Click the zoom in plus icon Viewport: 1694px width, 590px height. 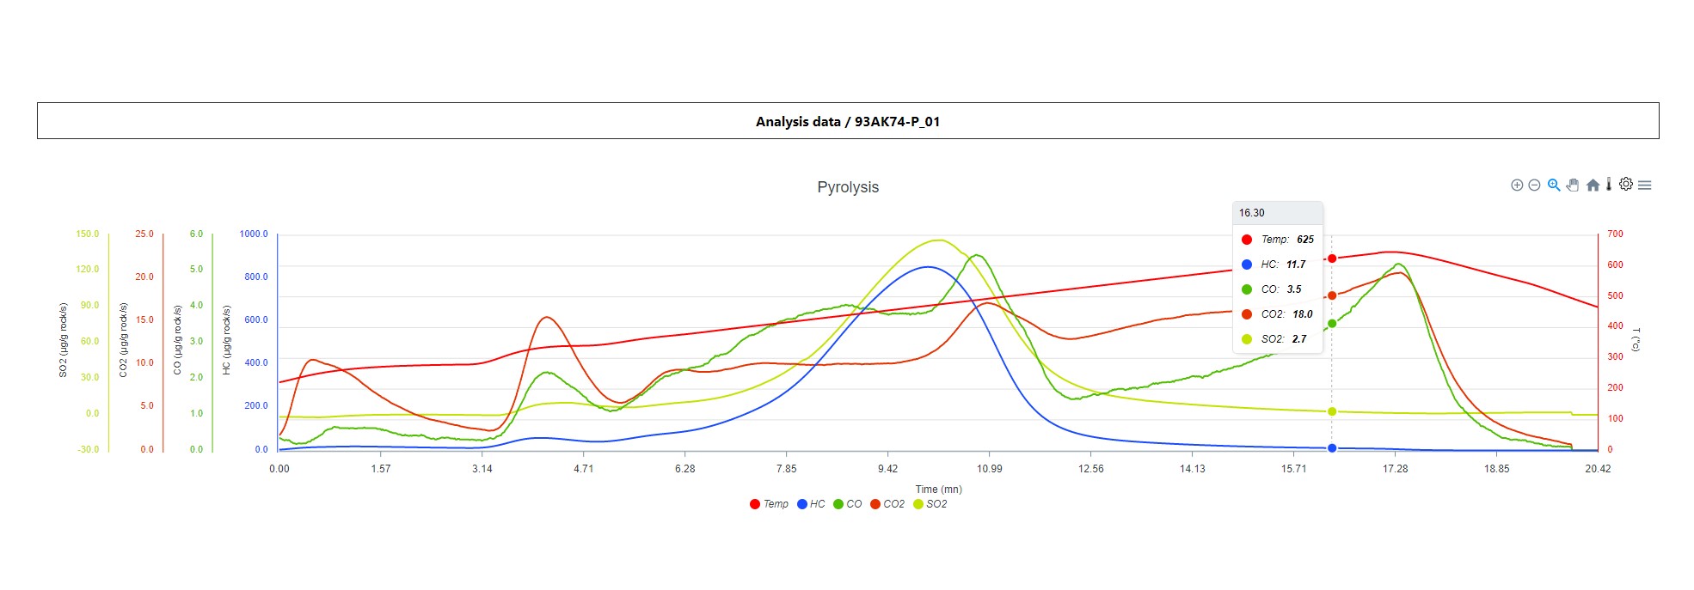1517,186
